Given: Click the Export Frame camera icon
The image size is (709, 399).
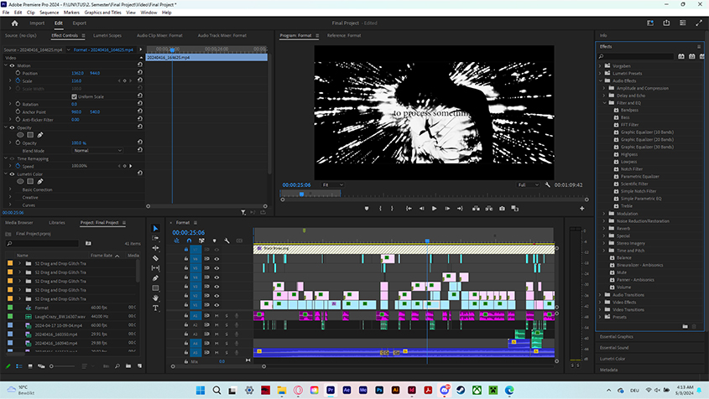Looking at the screenshot, I should [502, 208].
